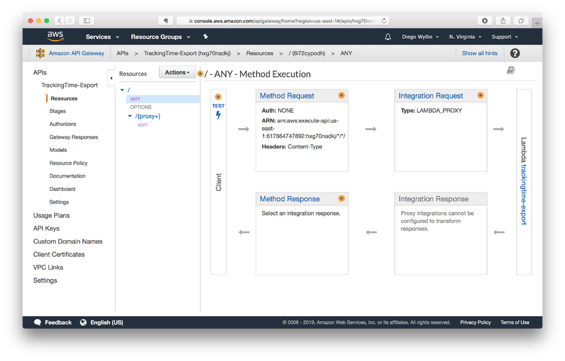
Task: Open Gateway Responses
Action: 74,137
